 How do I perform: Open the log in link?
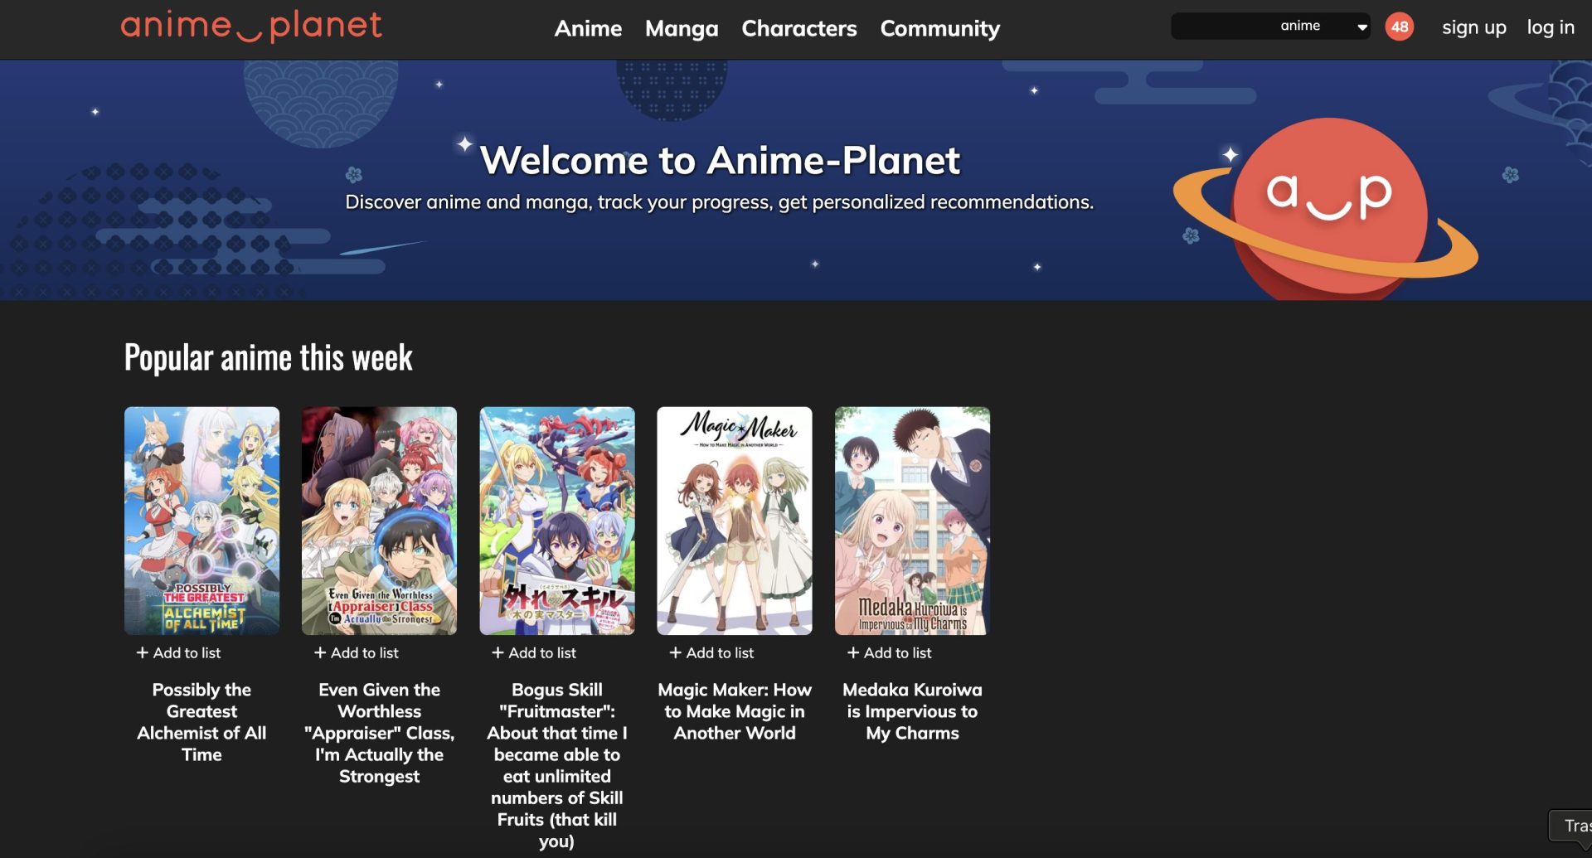(1551, 27)
